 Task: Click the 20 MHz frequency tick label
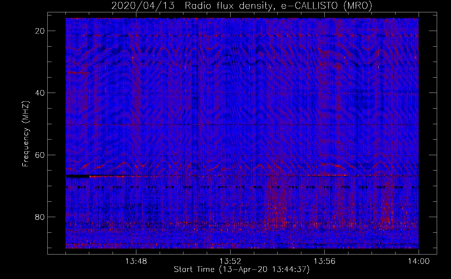[x=40, y=31]
